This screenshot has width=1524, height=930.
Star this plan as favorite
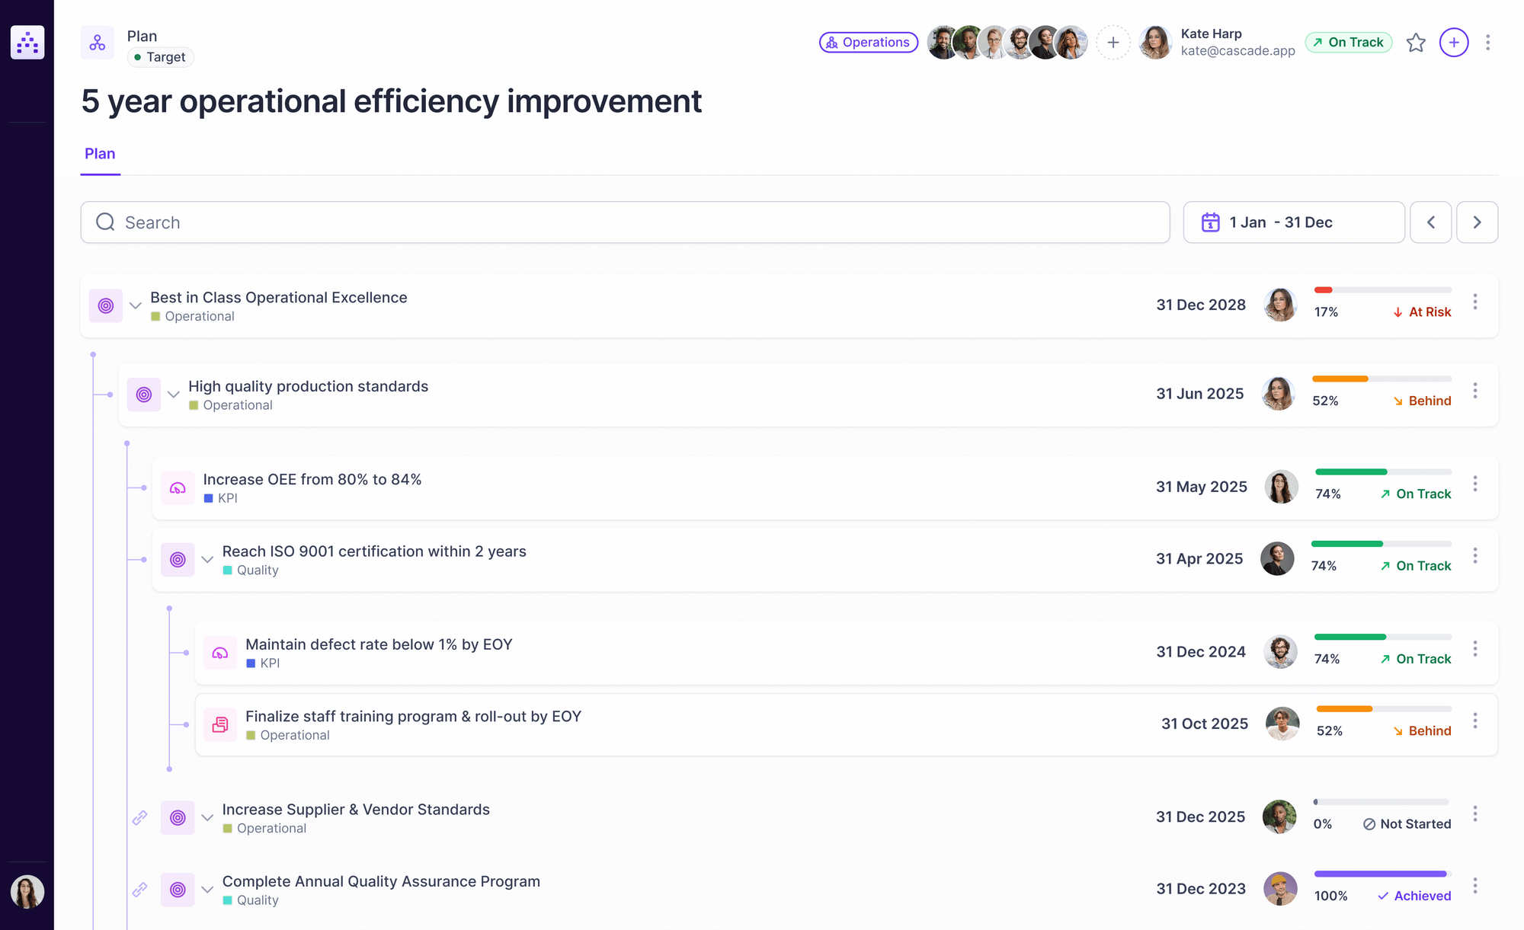coord(1416,43)
